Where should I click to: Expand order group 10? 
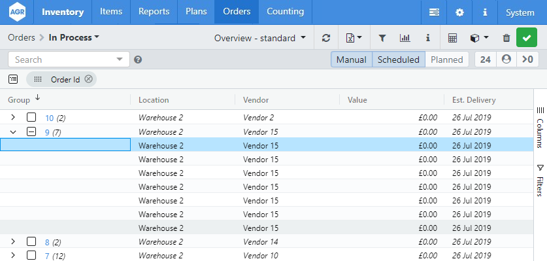click(13, 117)
